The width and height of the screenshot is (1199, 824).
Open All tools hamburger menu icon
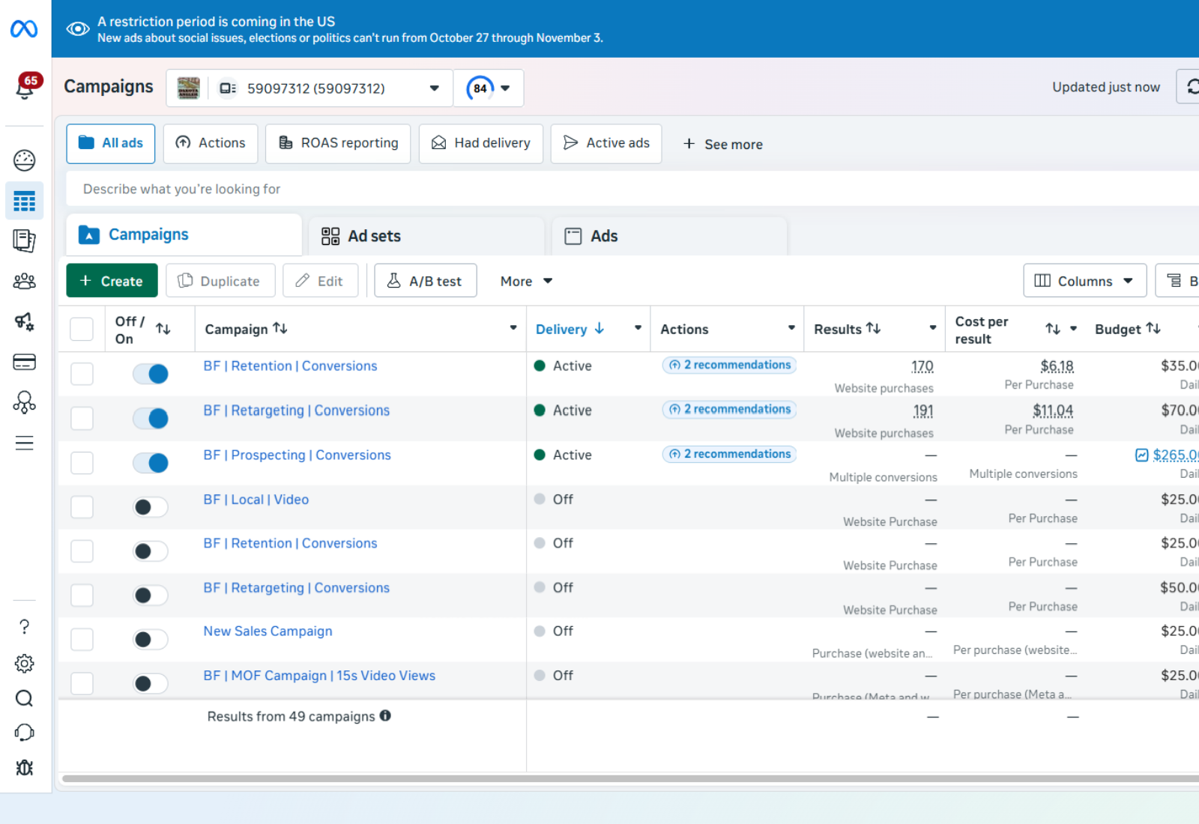(x=24, y=443)
